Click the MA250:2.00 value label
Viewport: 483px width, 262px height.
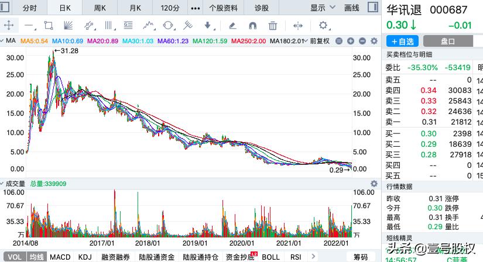coord(249,41)
